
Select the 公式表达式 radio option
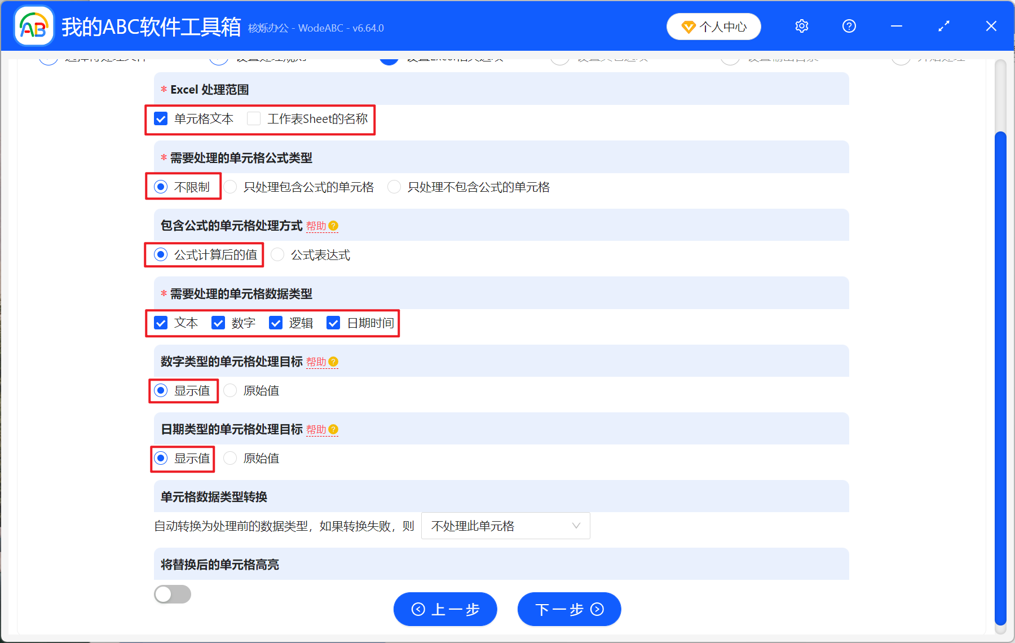pyautogui.click(x=277, y=254)
